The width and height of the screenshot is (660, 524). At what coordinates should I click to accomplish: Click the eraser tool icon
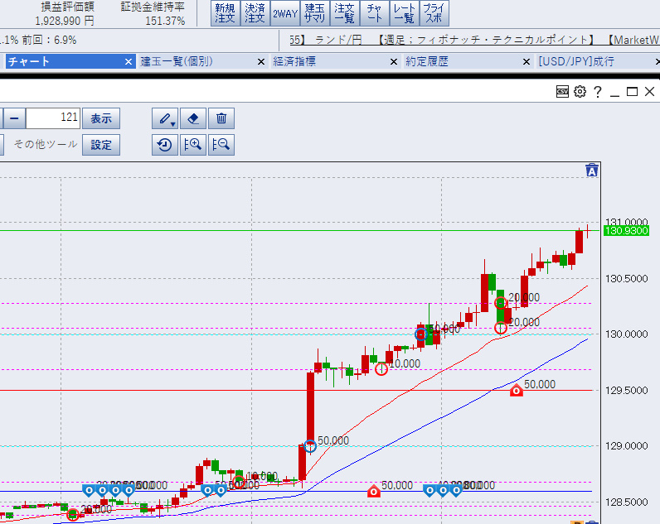(x=193, y=118)
